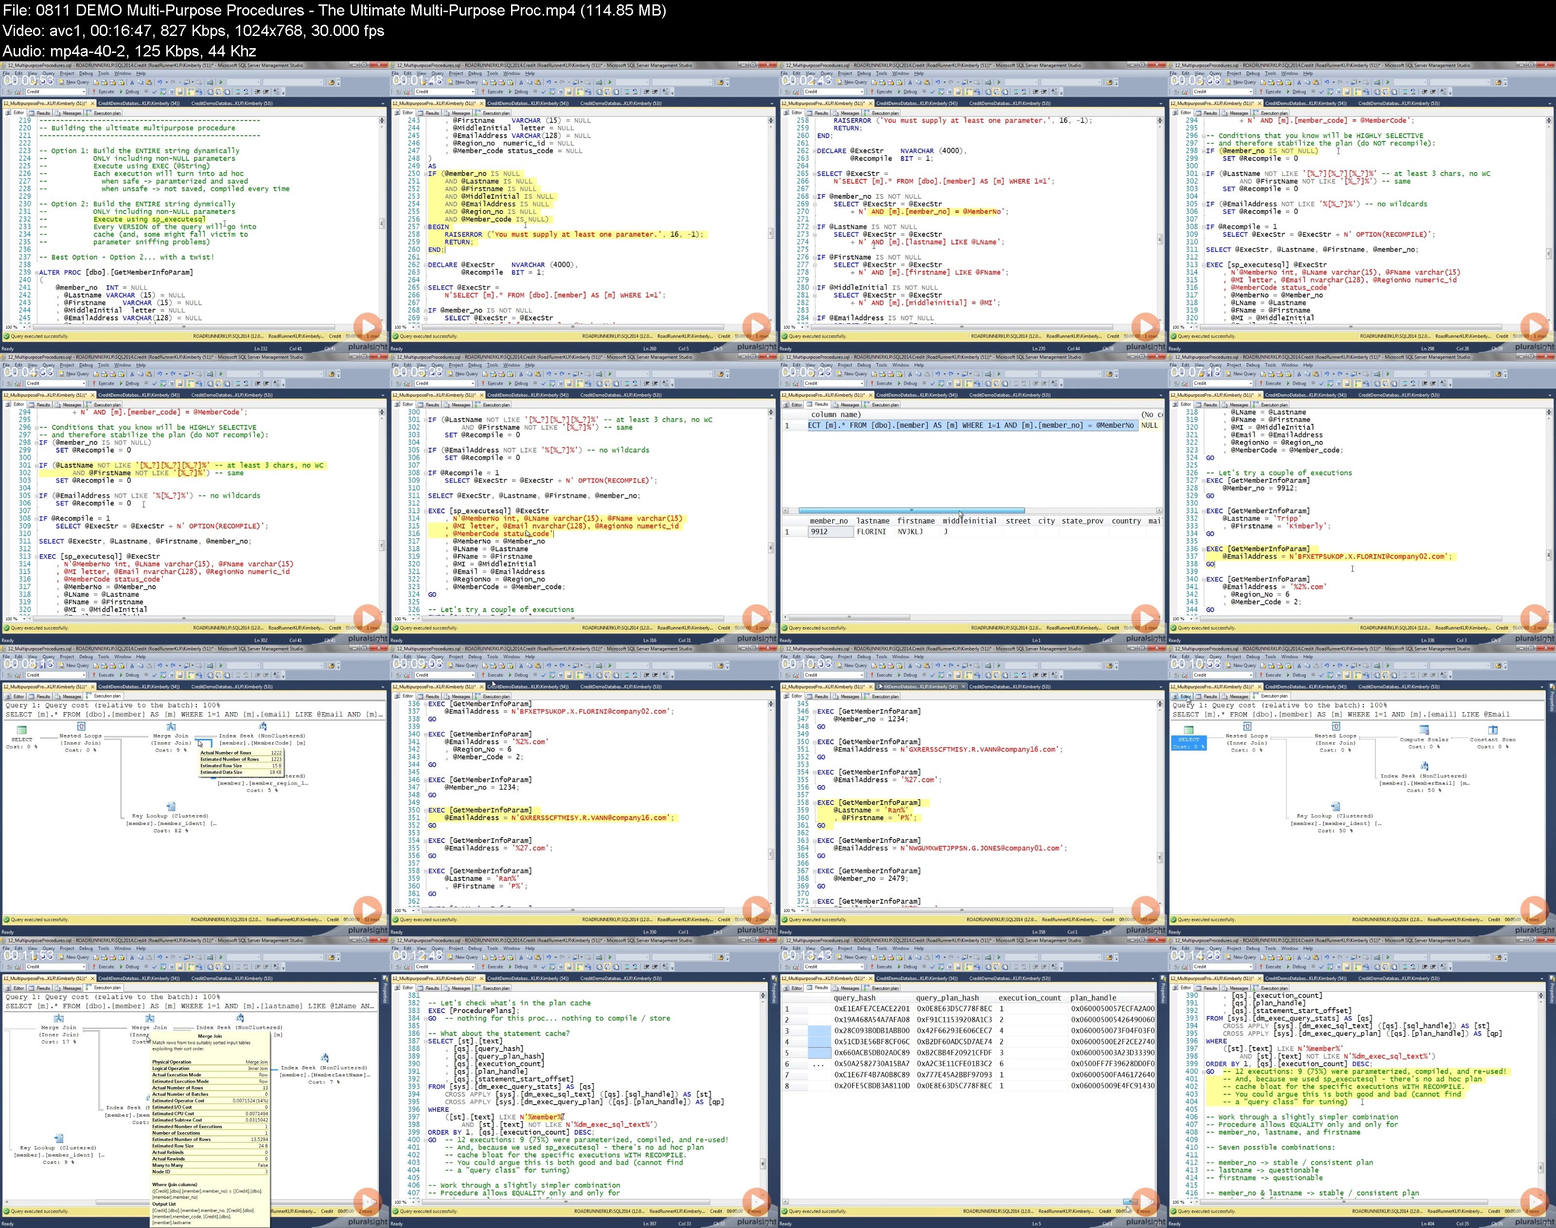The width and height of the screenshot is (1556, 1228).
Task: Switch to the Messages tab in the 00:06:23 frame
Action: (846, 405)
